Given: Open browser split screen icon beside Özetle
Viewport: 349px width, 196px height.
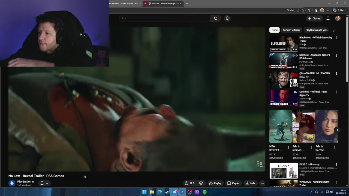Looking at the screenshot, I should pos(298,10).
